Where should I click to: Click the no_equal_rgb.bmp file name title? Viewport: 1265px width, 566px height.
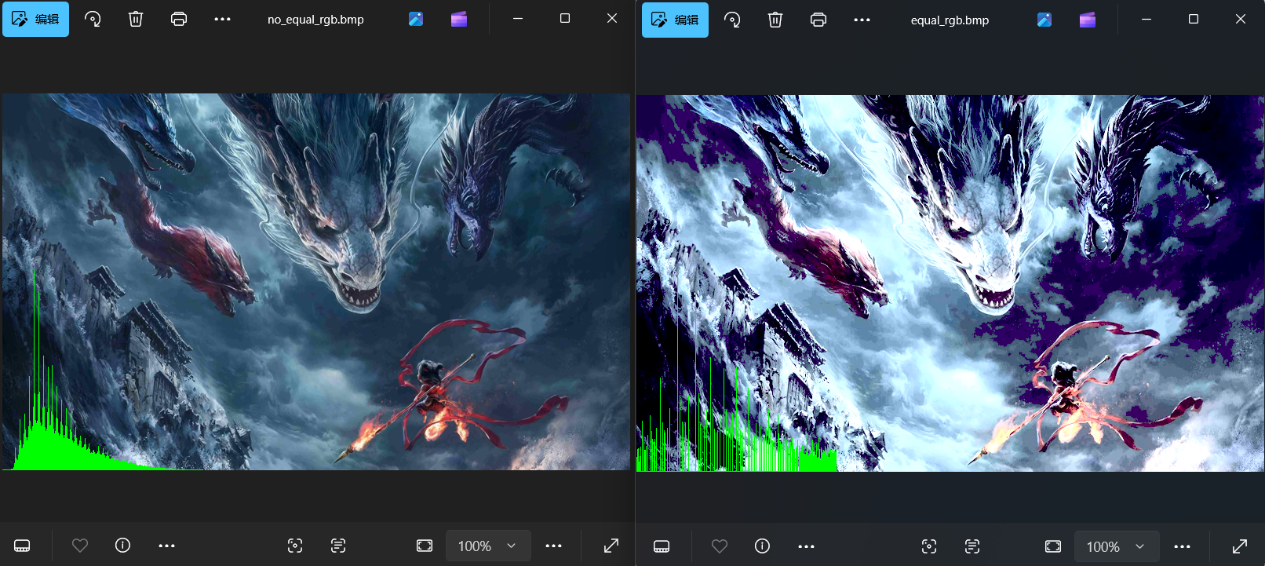click(x=315, y=20)
